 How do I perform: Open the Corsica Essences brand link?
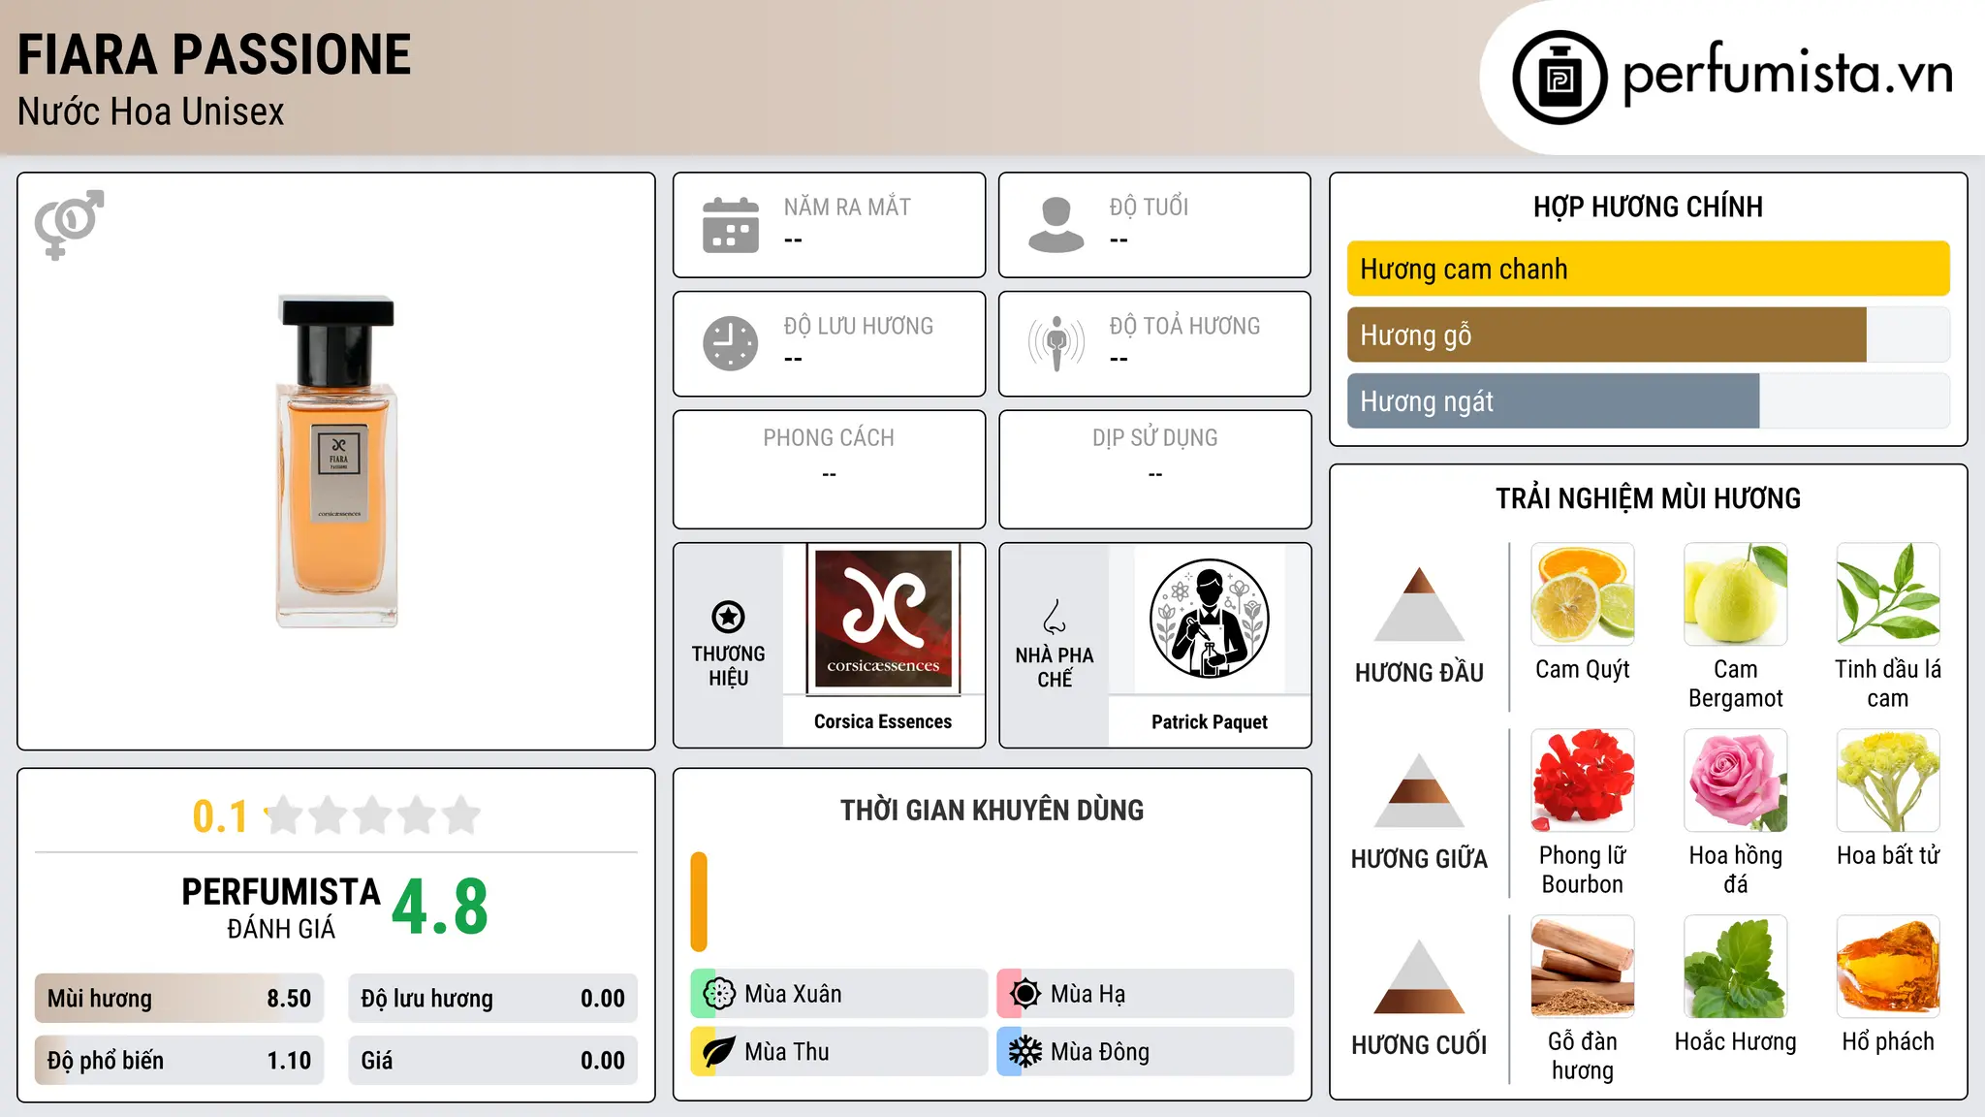(x=883, y=721)
